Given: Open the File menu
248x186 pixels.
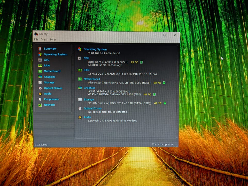Looking at the screenshot, I should (36, 39).
